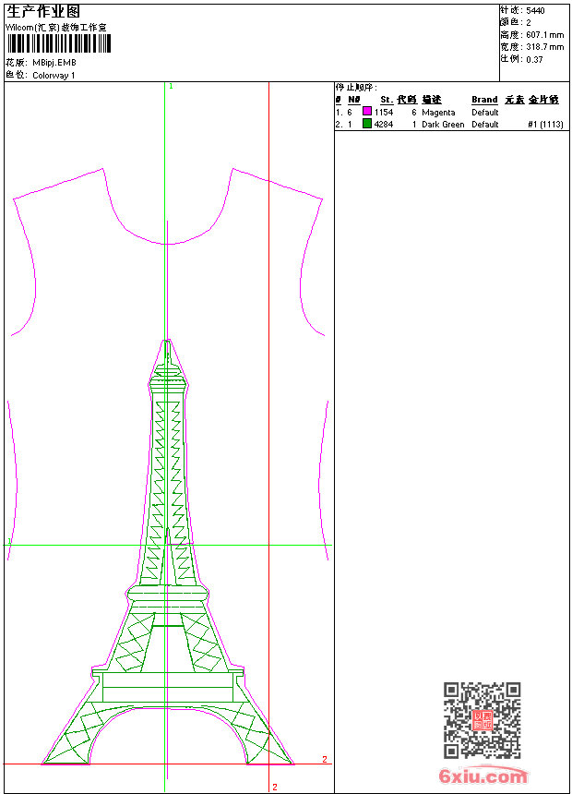Click the #1 (1113) sequin entry
This screenshot has width=572, height=794.
click(545, 125)
